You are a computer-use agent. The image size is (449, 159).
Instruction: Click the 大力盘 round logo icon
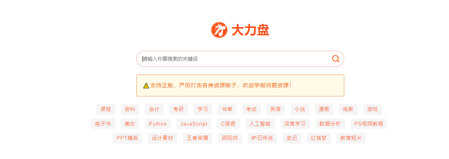[x=219, y=30]
